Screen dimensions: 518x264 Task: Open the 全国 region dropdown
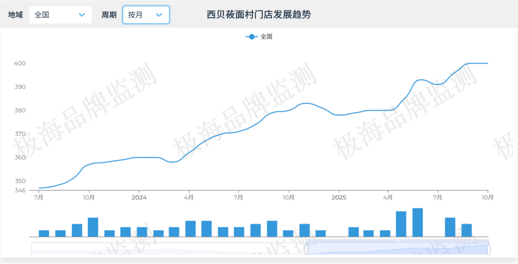click(60, 15)
